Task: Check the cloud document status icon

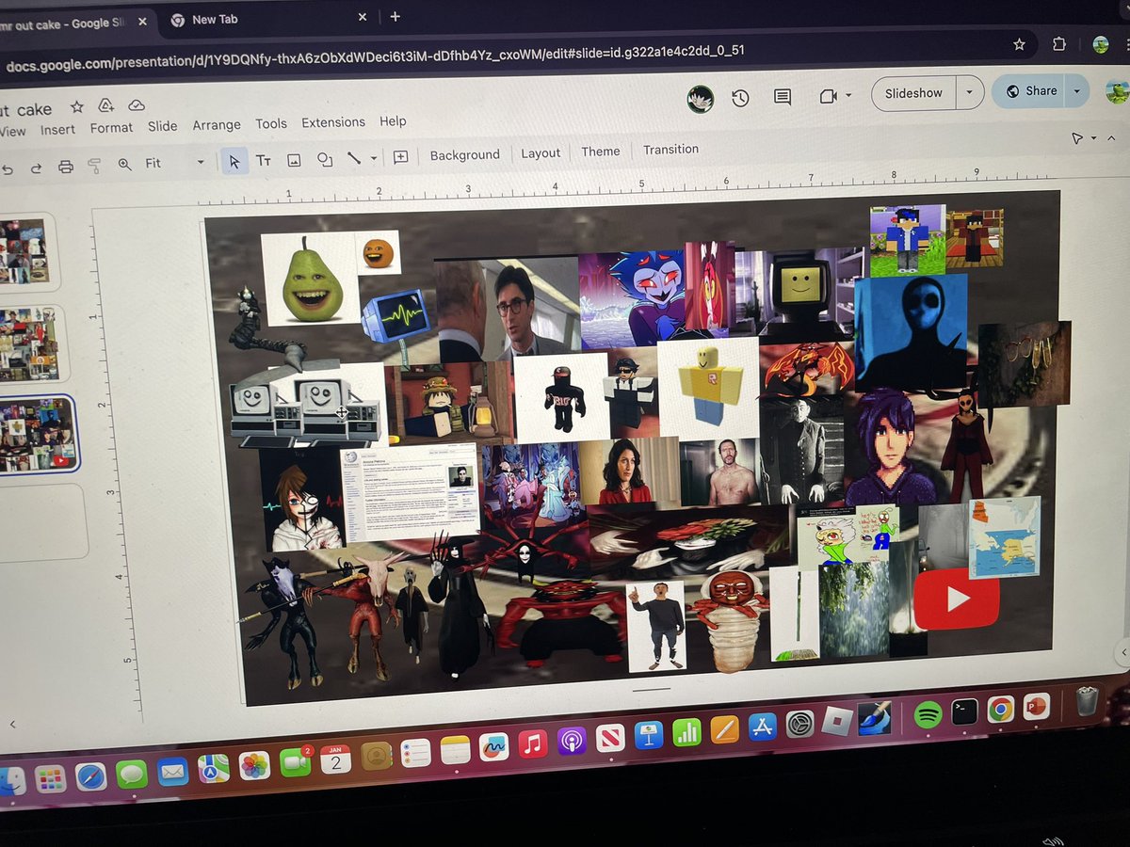Action: pyautogui.click(x=137, y=104)
